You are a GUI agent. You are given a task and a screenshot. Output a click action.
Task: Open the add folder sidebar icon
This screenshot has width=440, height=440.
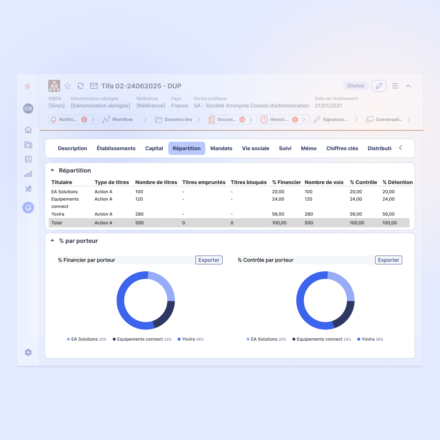click(x=28, y=145)
